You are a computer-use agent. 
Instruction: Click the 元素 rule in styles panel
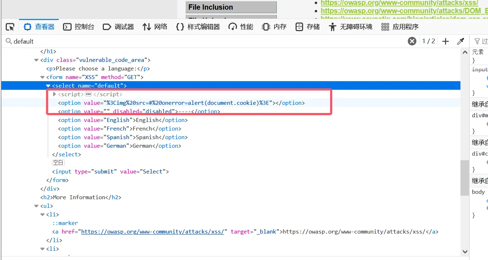pyautogui.click(x=478, y=52)
